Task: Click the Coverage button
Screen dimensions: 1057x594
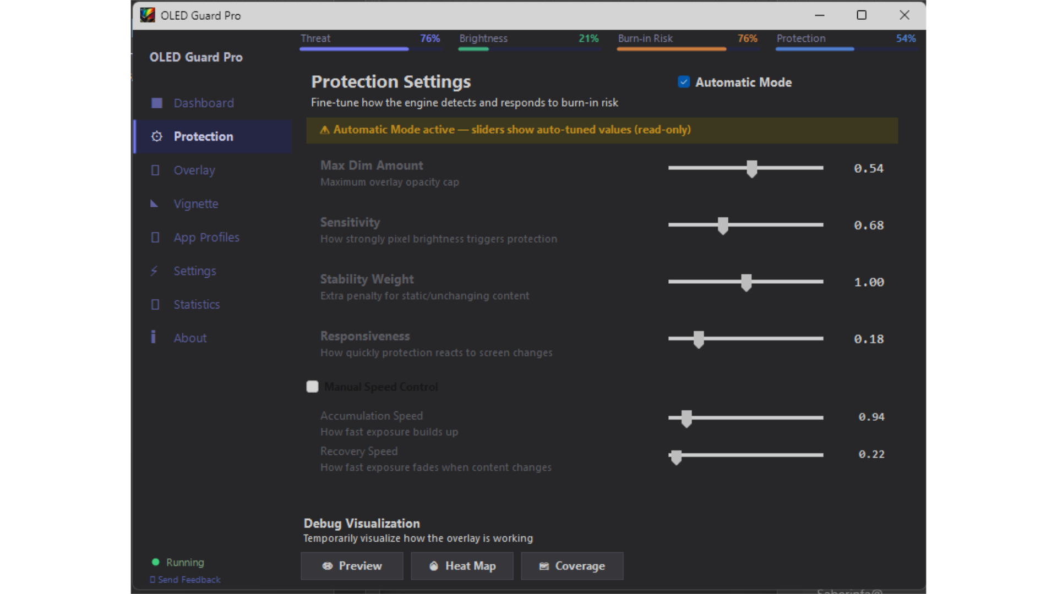Action: coord(572,566)
